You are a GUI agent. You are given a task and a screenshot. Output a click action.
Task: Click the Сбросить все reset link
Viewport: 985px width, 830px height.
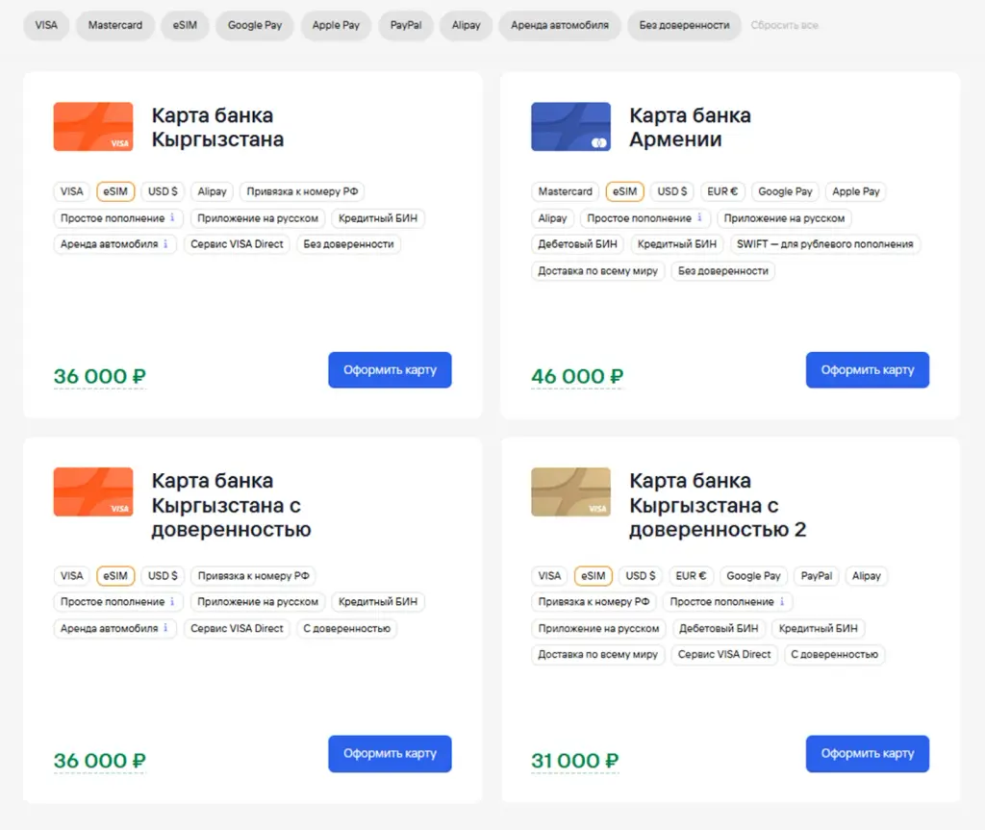[784, 25]
